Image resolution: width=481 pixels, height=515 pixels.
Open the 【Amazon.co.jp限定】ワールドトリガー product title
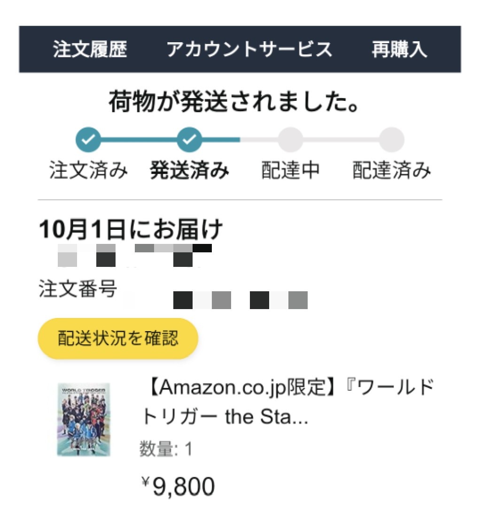coord(287,402)
